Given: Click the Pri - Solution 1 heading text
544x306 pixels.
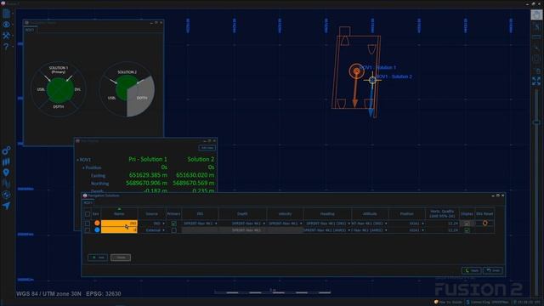Looking at the screenshot, I should pyautogui.click(x=148, y=159).
